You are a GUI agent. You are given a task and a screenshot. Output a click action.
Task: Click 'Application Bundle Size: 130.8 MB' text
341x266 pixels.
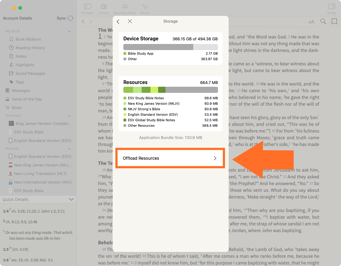tap(170, 137)
